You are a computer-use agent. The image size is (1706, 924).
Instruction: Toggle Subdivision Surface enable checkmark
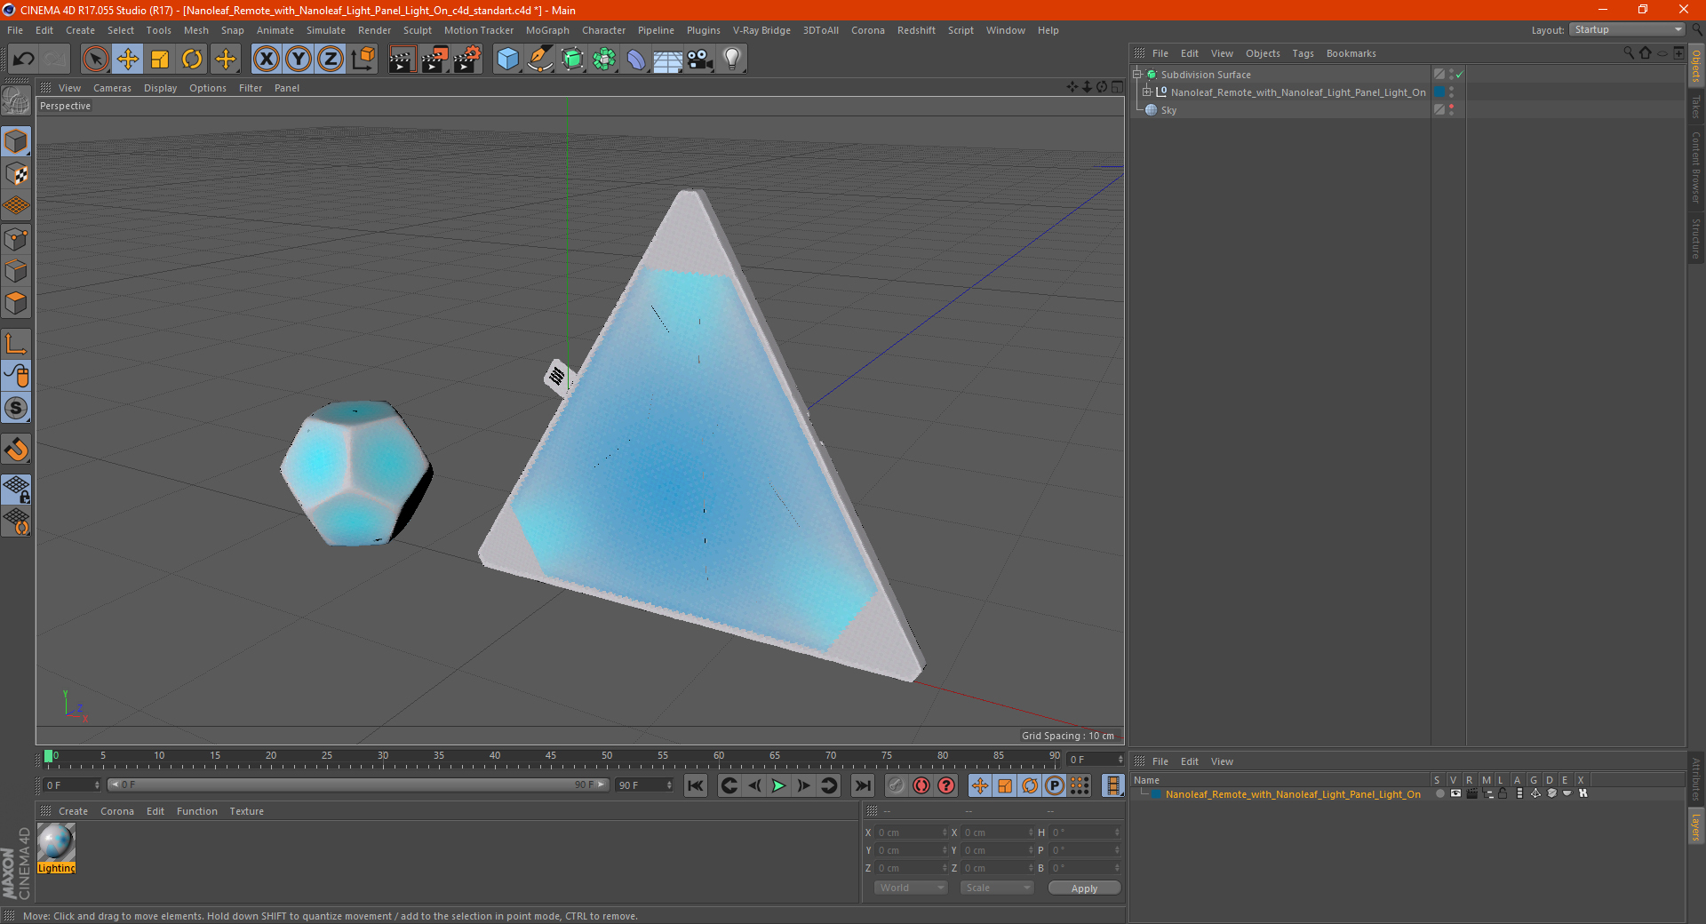[1460, 75]
